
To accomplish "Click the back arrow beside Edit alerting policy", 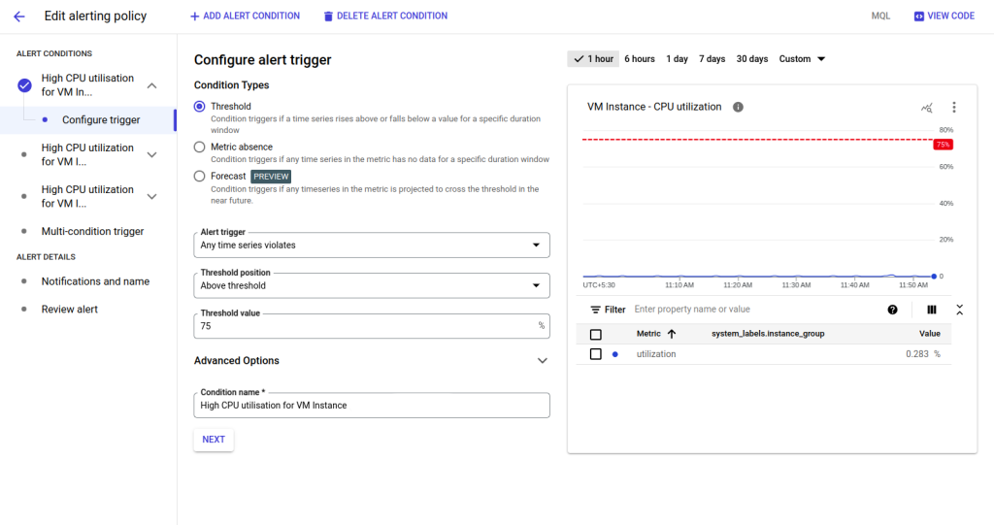I will 18,16.
